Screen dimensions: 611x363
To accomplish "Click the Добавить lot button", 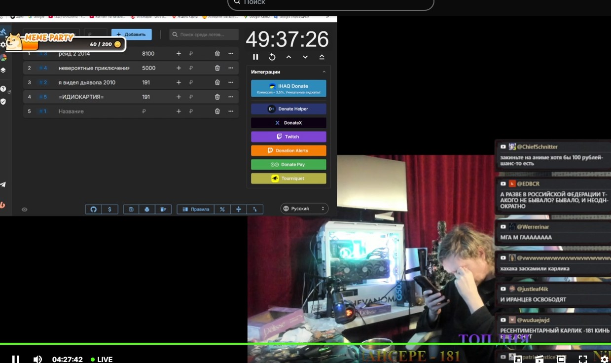I will pos(132,35).
